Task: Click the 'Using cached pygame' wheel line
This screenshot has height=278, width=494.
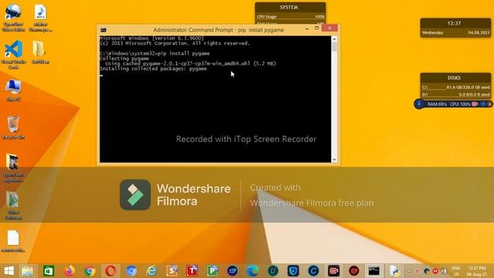Action: [x=191, y=63]
